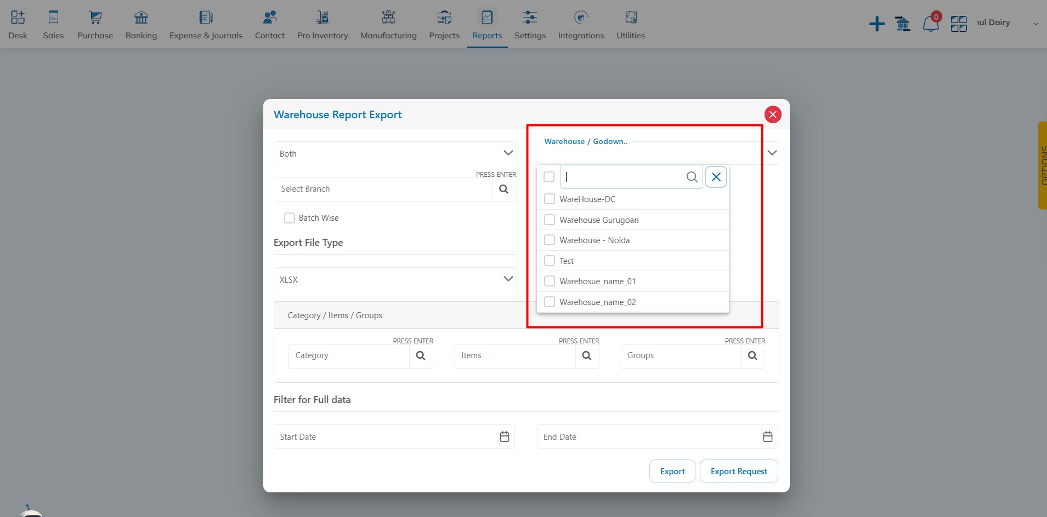Open the Banking module
1047x517 pixels.
tap(141, 25)
